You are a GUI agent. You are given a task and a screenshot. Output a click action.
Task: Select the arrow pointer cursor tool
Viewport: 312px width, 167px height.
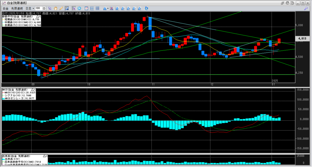tap(50, 8)
